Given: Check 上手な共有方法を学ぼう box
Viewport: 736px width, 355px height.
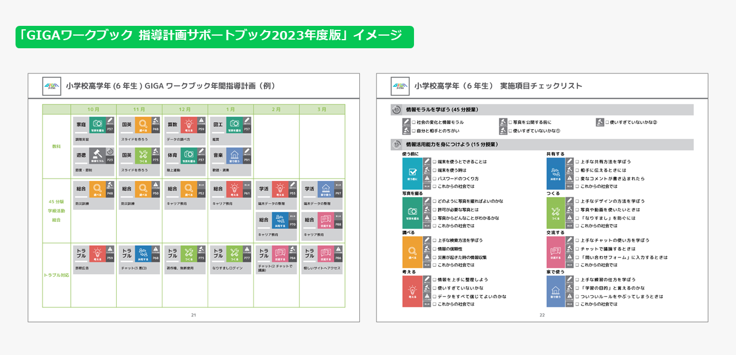Looking at the screenshot, I should (578, 162).
